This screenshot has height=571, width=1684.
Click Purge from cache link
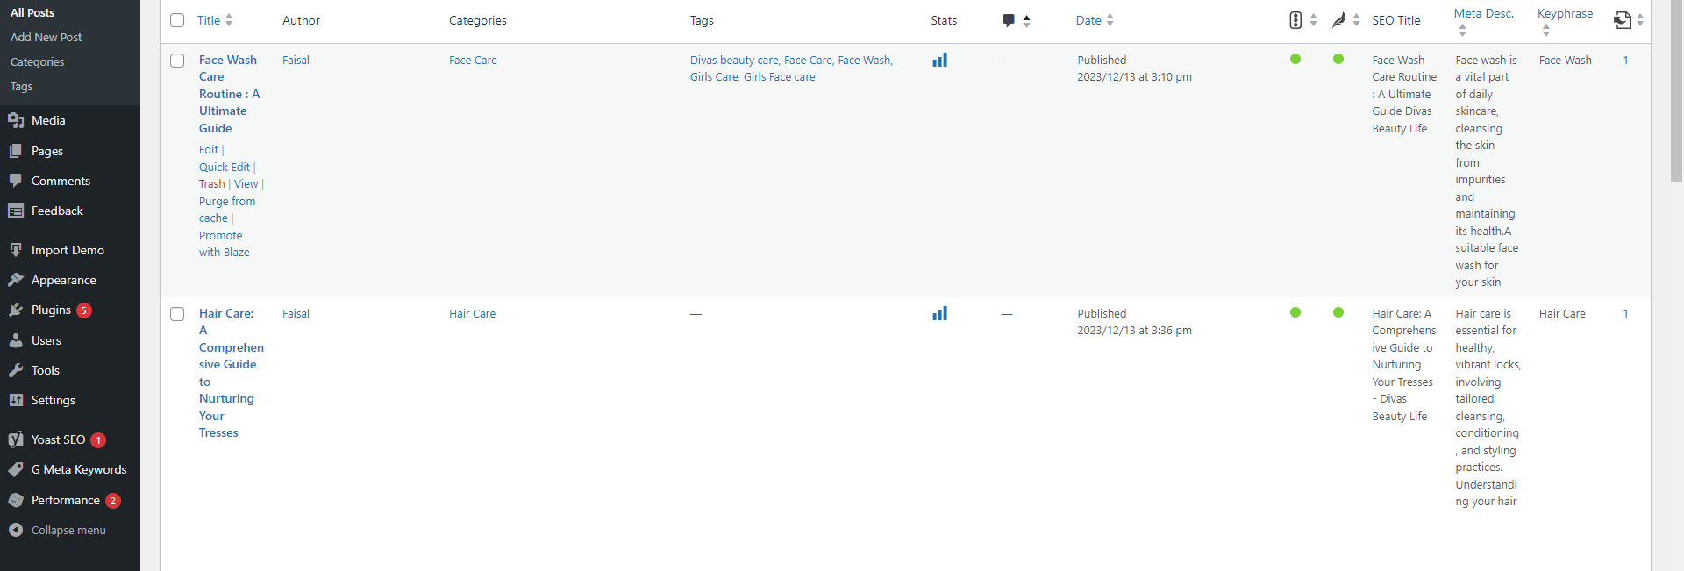pyautogui.click(x=226, y=210)
